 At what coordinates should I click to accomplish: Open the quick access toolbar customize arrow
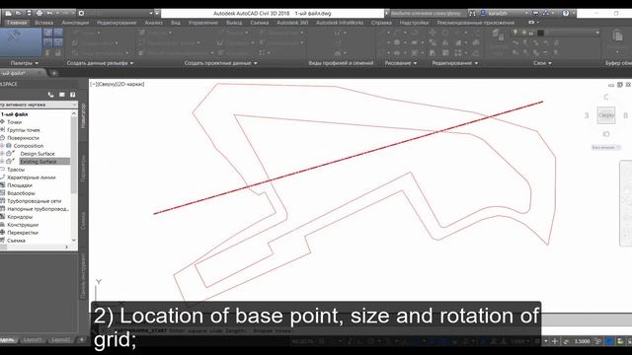[x=157, y=13]
